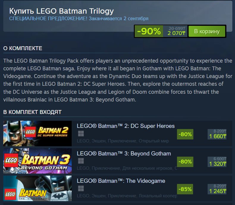Viewport: 235px width, 205px height.
Task: Click the LEGO® Batman™ 2: DC Super Heroes title
Action: [126, 126]
